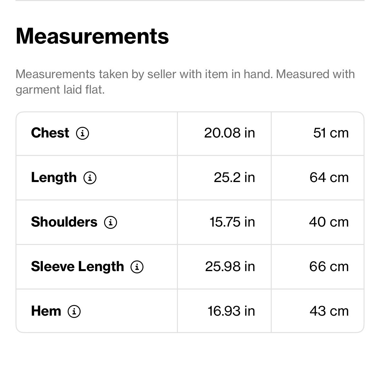Click the 20.08 in chest value
380x366 pixels.
click(229, 133)
